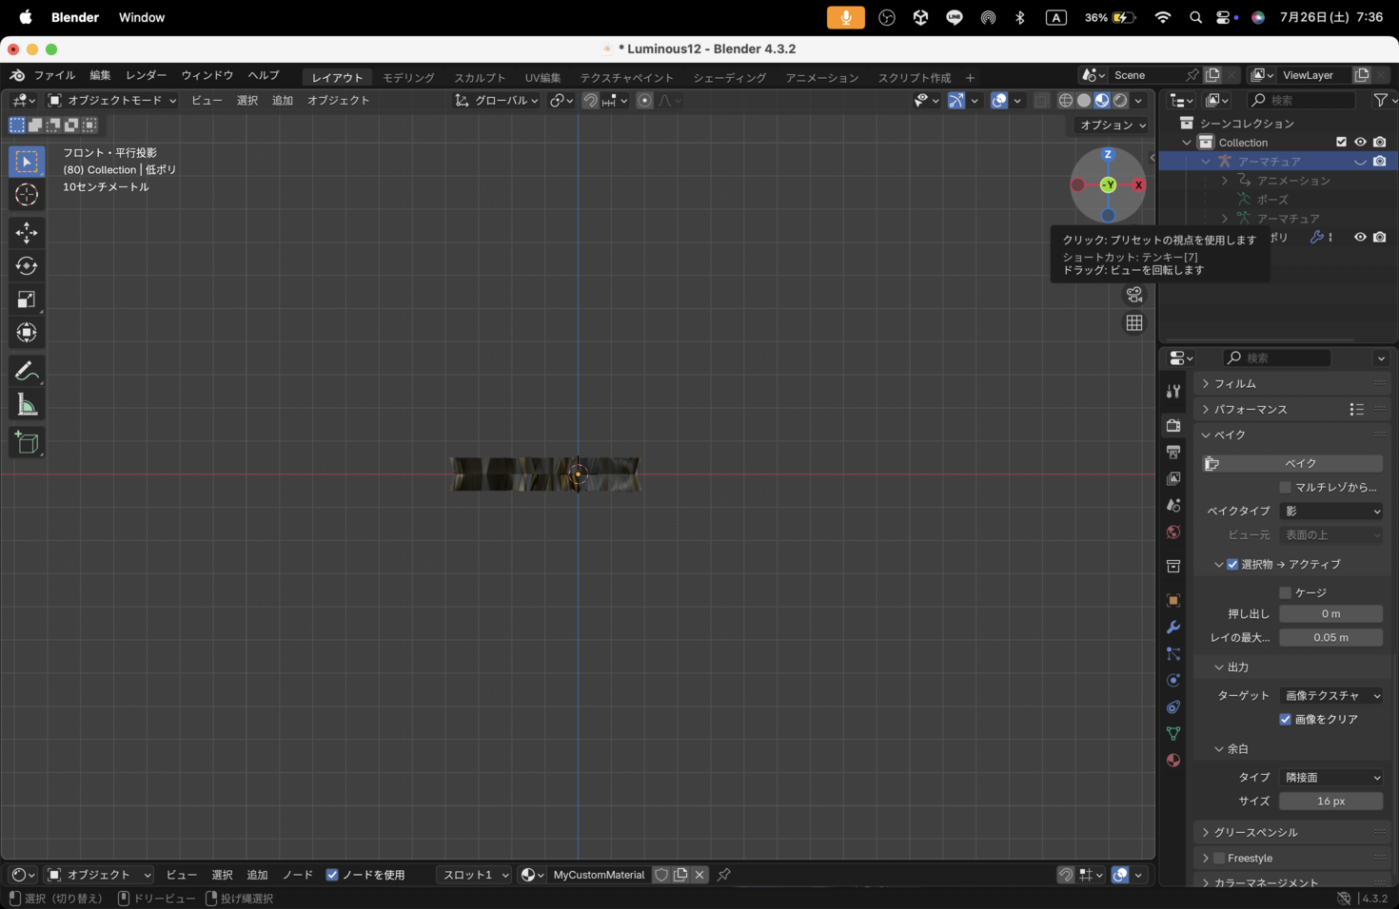The image size is (1399, 909).
Task: Disable the ノードを使用 checkbox
Action: (x=332, y=875)
